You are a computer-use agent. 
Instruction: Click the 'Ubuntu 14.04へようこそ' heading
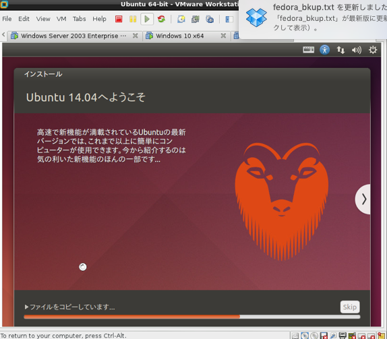pos(86,98)
